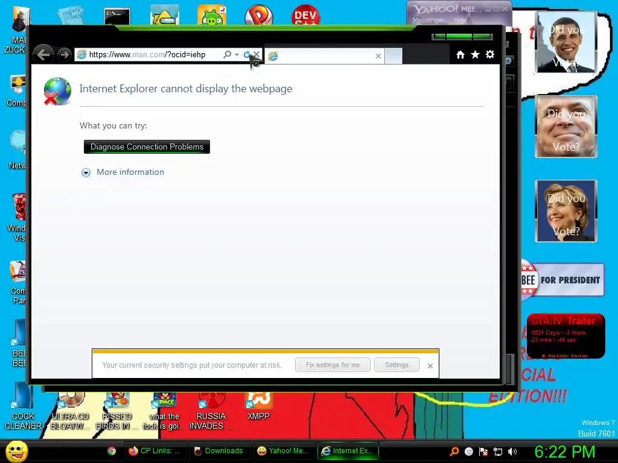
Task: Click the round white tray icon beside the magnifier
Action: pyautogui.click(x=468, y=452)
